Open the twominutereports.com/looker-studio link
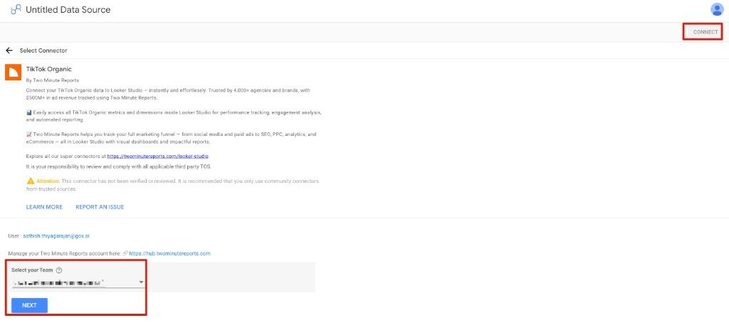Viewport: 729px width, 323px height. 157,157
